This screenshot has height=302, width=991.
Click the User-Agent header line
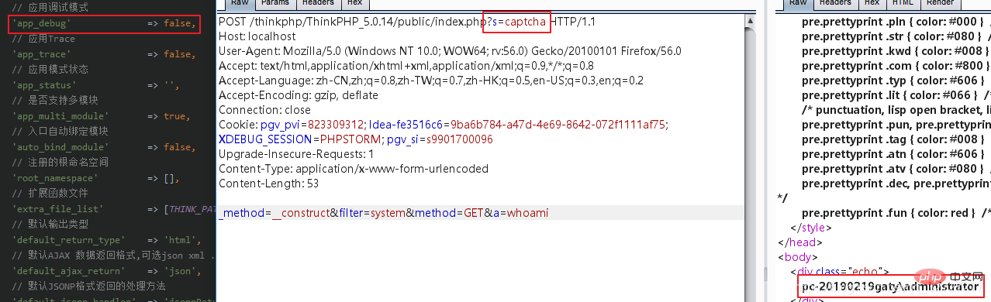coord(450,51)
